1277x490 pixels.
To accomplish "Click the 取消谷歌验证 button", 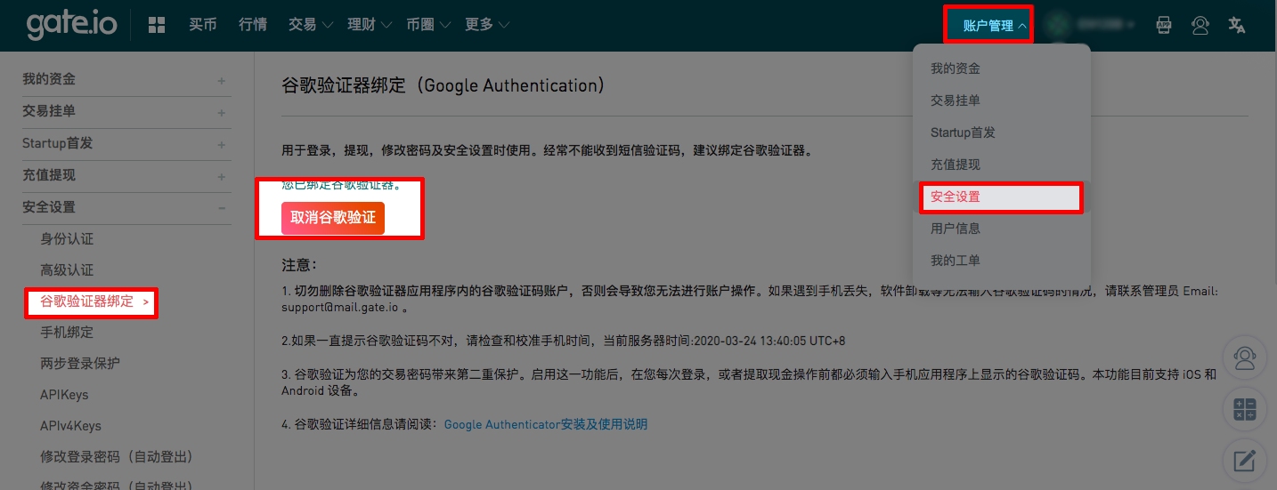I will coord(333,218).
